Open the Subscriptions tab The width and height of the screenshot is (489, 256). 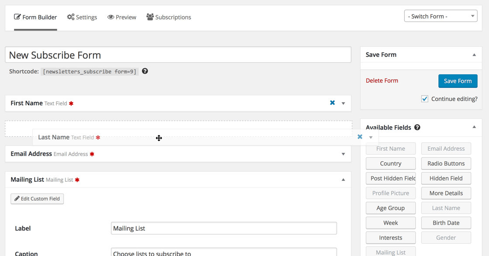point(169,17)
